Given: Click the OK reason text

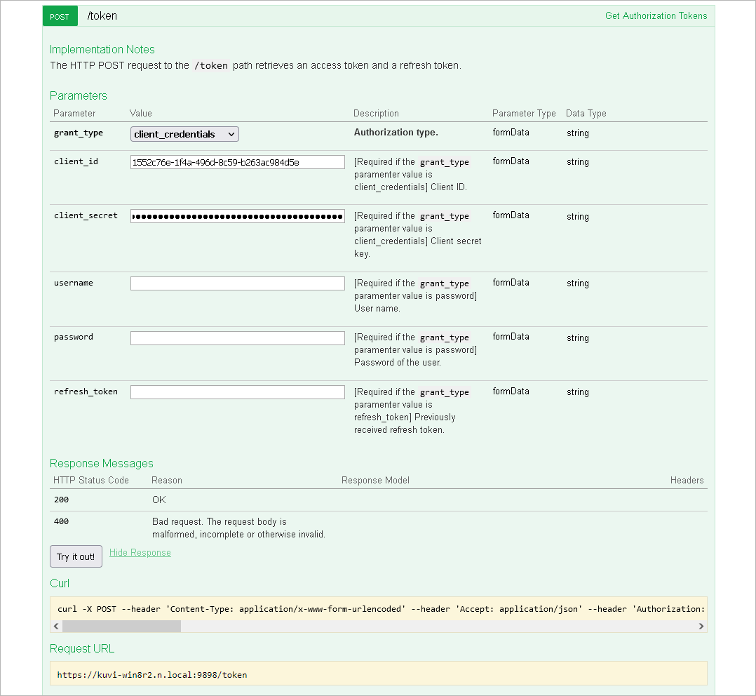Looking at the screenshot, I should coord(159,500).
